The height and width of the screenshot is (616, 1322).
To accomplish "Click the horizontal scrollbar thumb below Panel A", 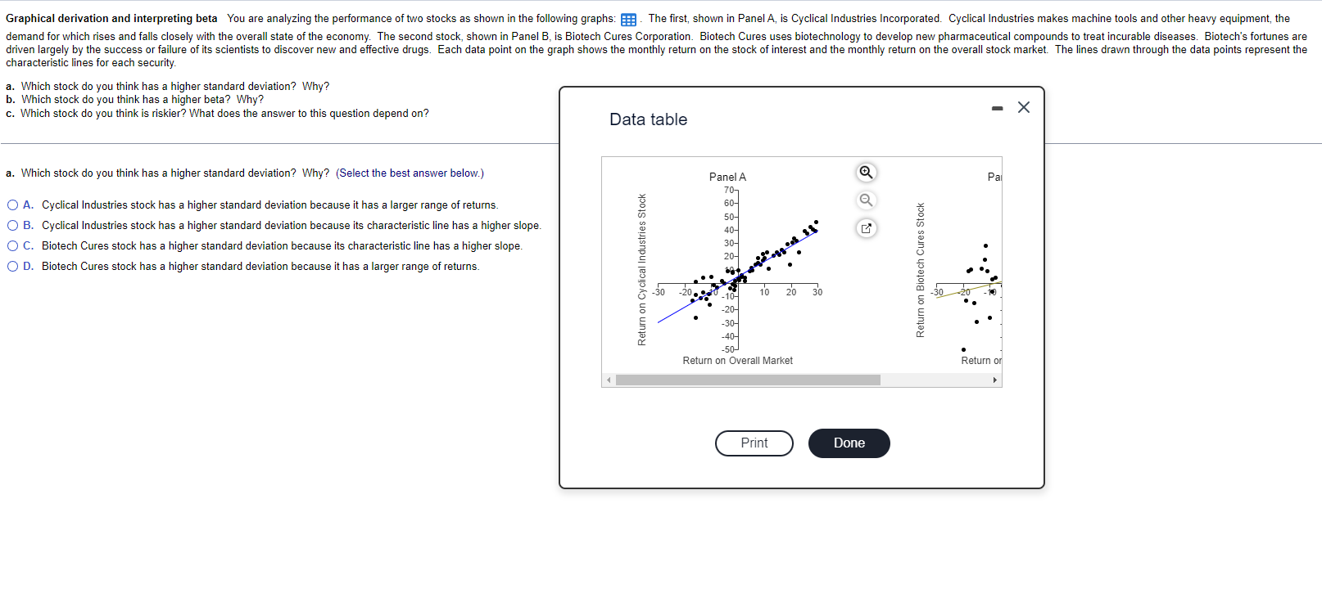I will coord(747,380).
